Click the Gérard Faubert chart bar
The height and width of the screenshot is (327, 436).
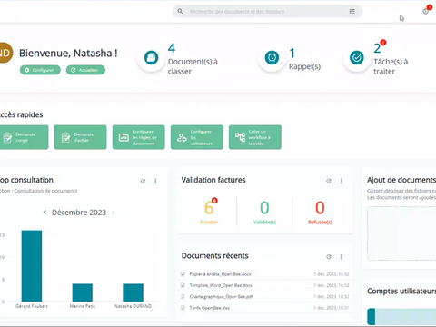[x=32, y=266]
